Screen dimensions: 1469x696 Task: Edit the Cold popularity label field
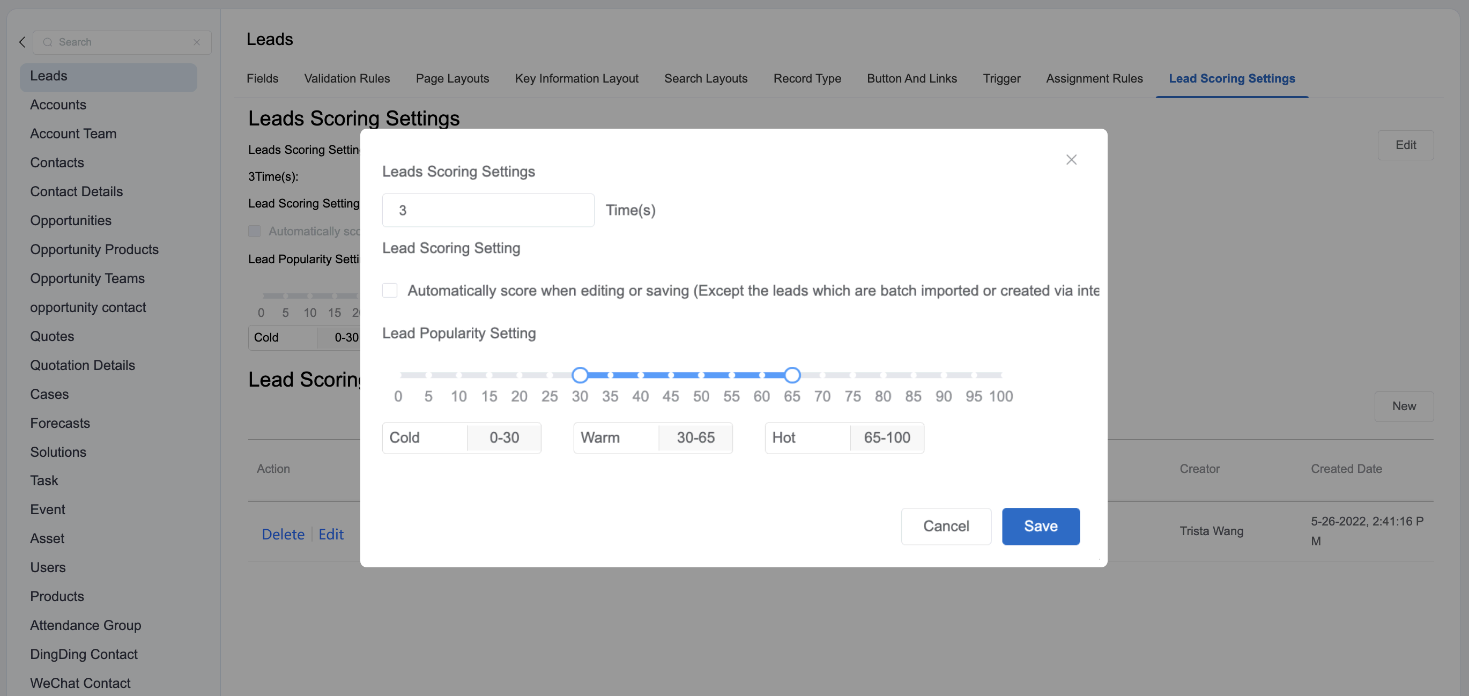424,438
